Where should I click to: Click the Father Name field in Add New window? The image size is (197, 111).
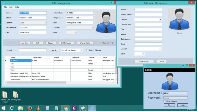(148, 15)
